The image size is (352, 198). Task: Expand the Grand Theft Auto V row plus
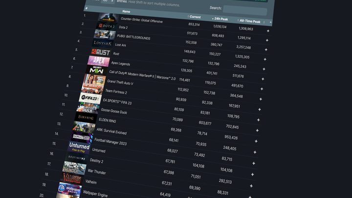(x=261, y=99)
